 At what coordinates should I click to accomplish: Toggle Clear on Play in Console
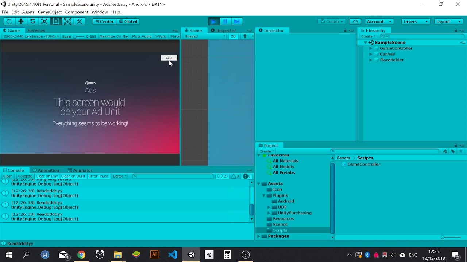point(47,176)
